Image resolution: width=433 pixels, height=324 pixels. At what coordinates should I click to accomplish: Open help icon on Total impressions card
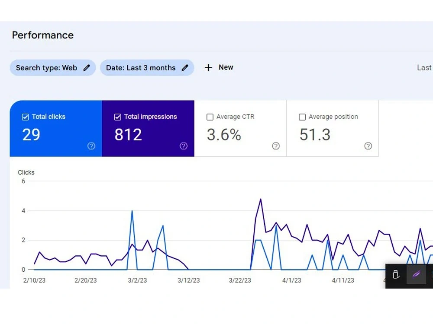click(184, 146)
